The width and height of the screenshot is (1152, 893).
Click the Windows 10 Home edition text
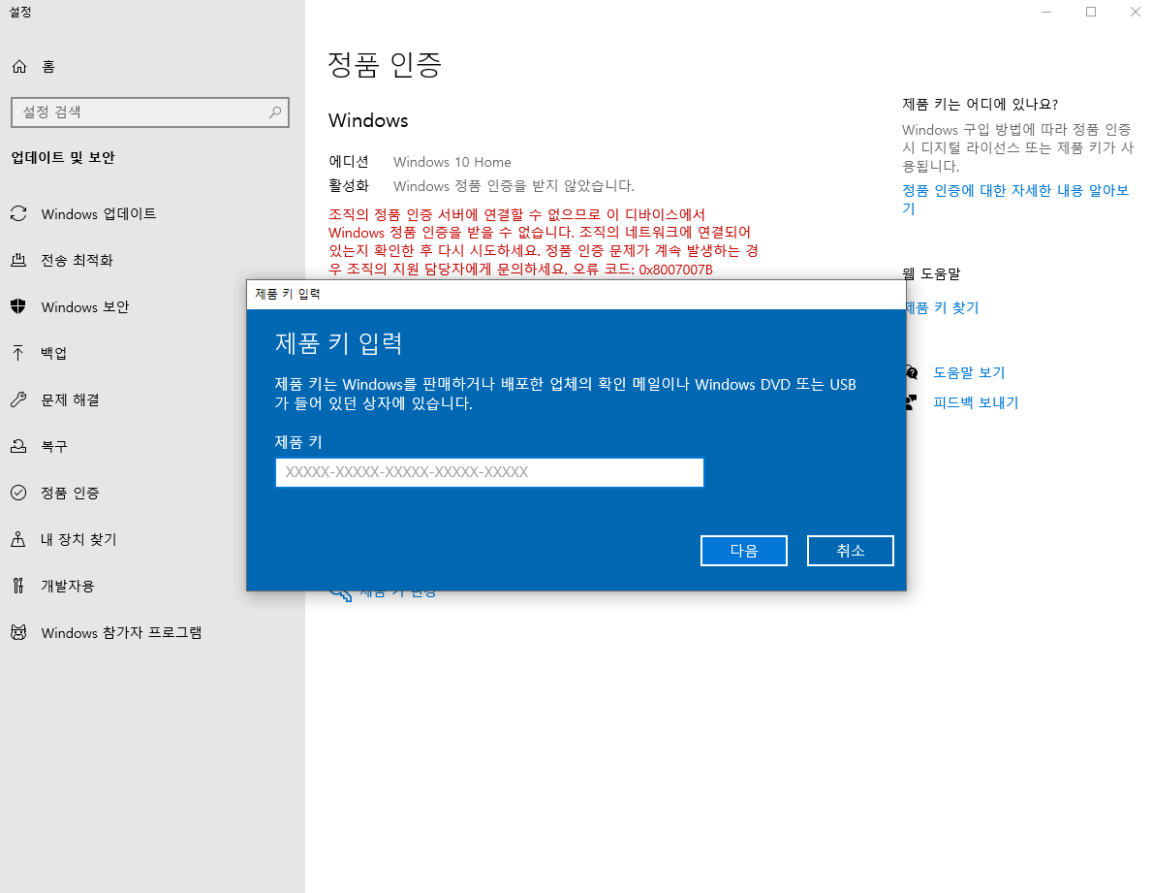[451, 163]
